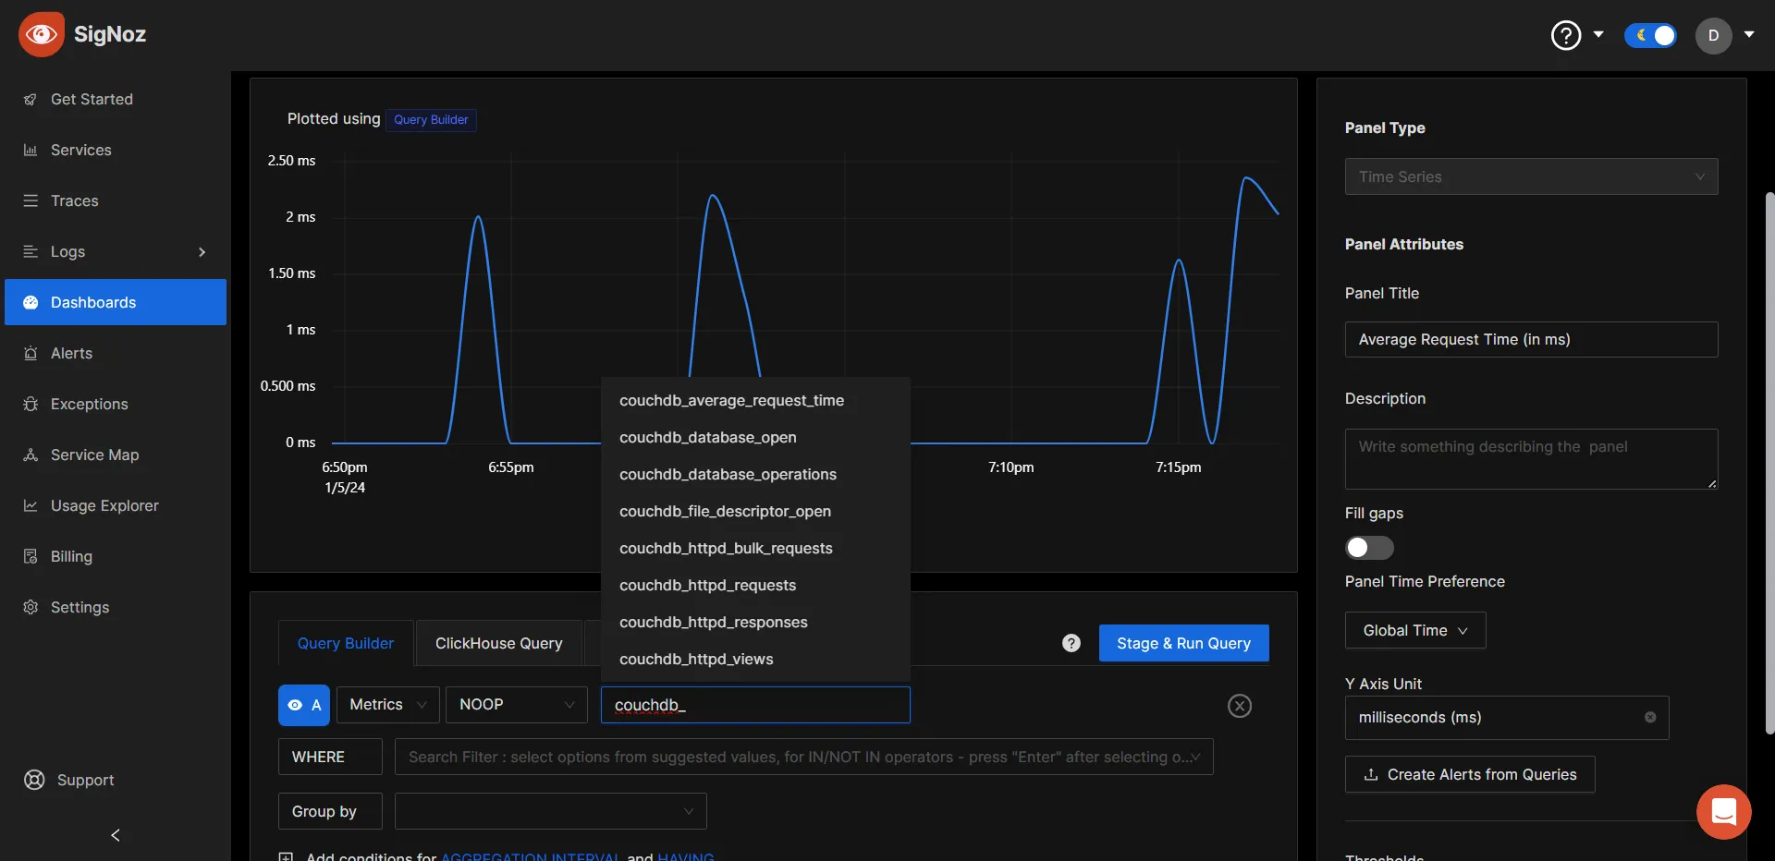Edit the Panel Title input field
The image size is (1775, 861).
click(1531, 339)
